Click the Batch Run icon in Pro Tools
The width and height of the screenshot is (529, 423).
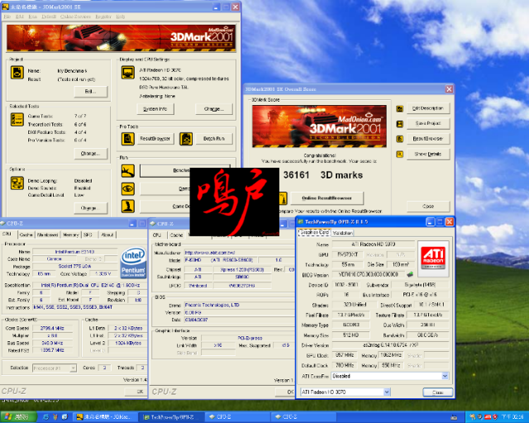pyautogui.click(x=186, y=139)
